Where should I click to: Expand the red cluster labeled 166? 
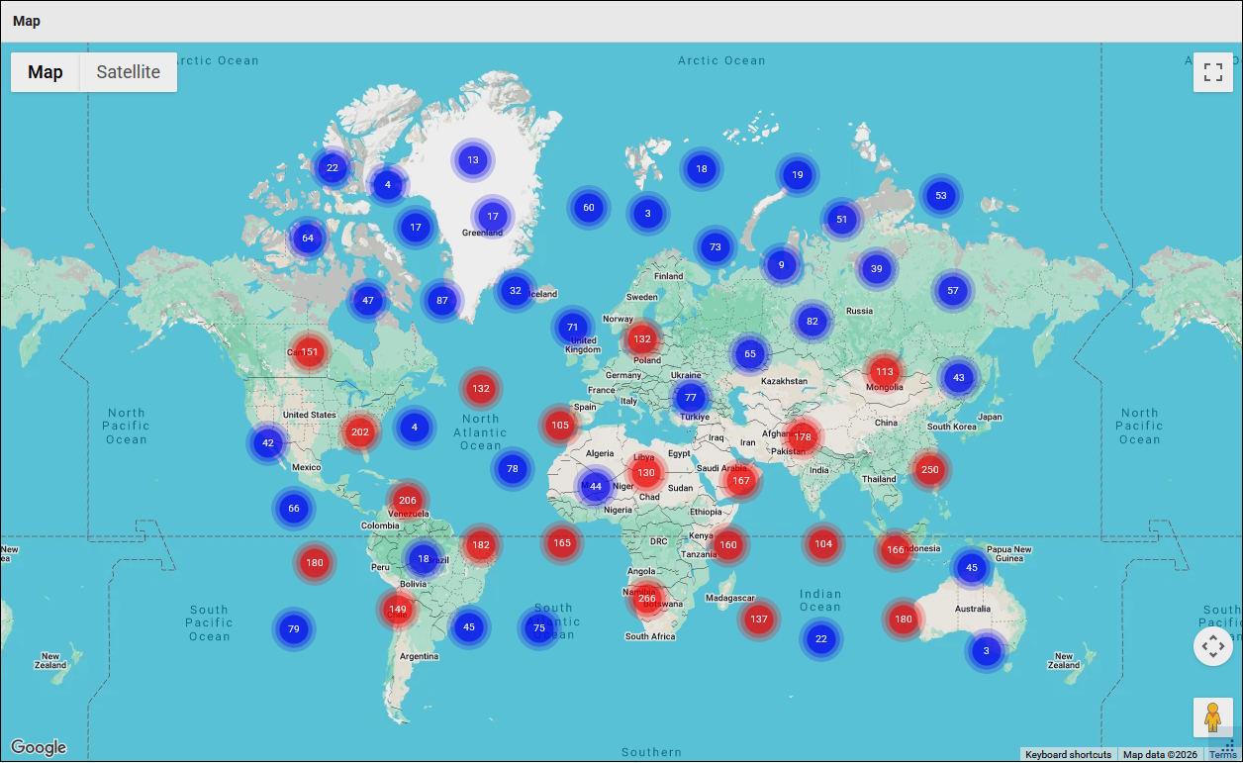(896, 550)
